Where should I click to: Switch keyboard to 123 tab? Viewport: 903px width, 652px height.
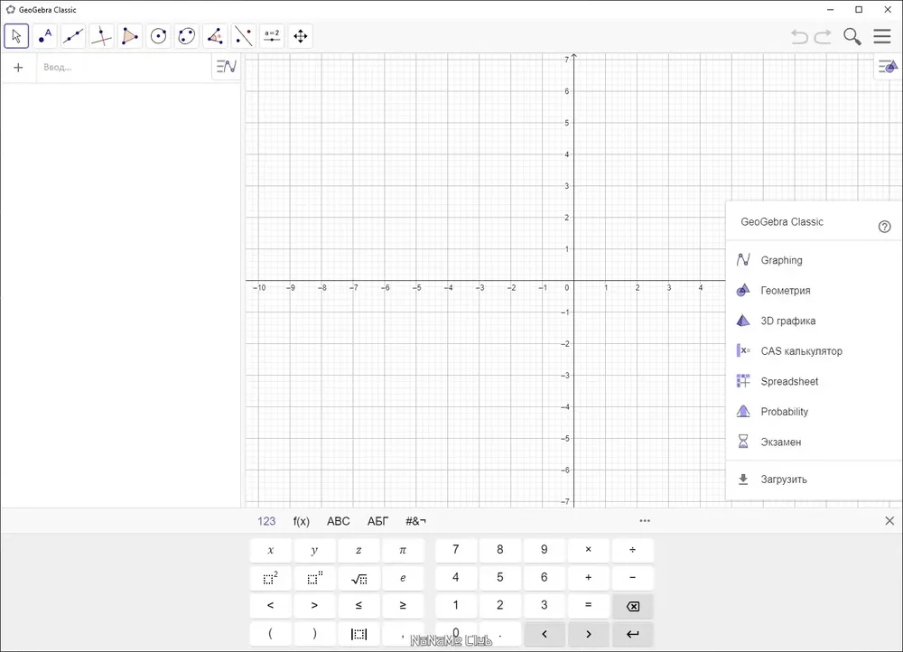[x=266, y=521]
